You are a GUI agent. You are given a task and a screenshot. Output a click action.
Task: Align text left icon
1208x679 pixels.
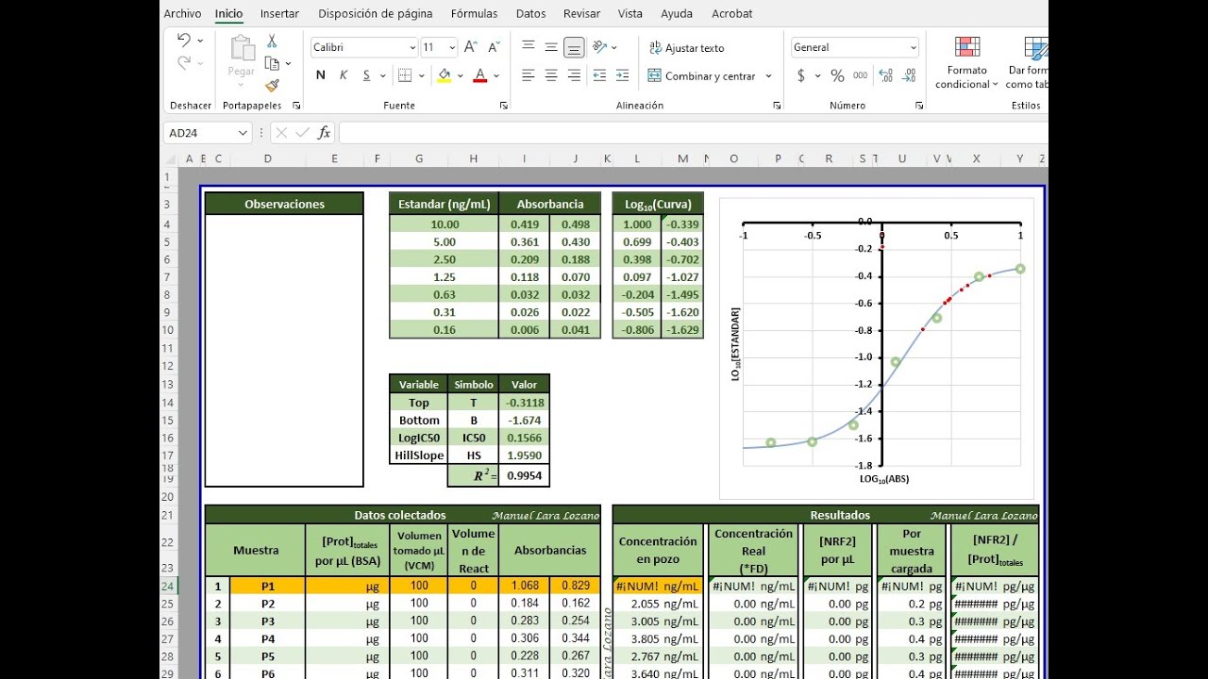(x=528, y=75)
